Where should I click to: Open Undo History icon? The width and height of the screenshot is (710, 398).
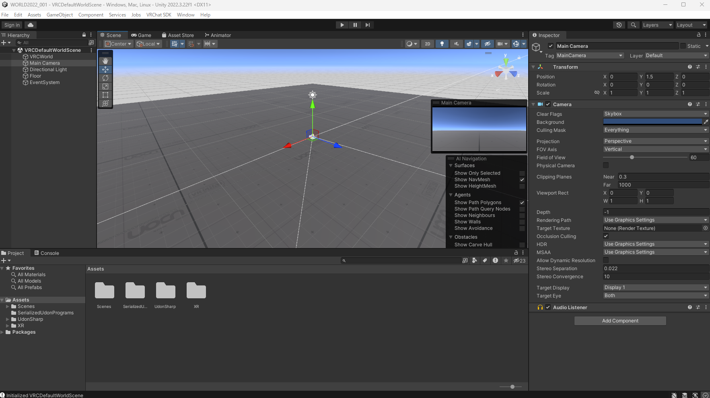tap(619, 25)
